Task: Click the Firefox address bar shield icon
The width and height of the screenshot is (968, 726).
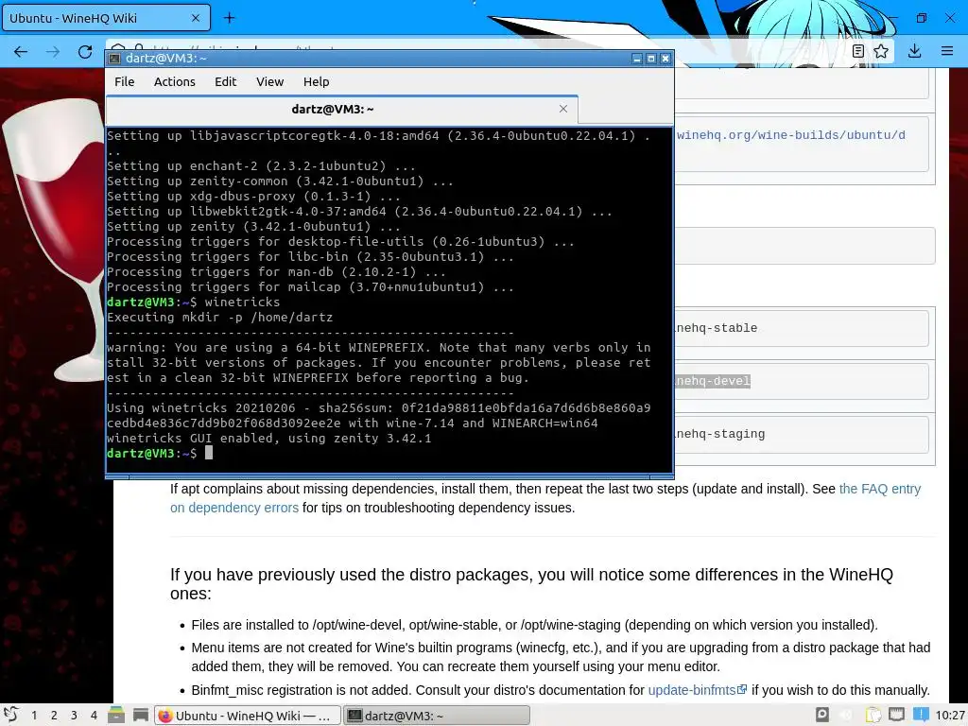Action: [118, 47]
